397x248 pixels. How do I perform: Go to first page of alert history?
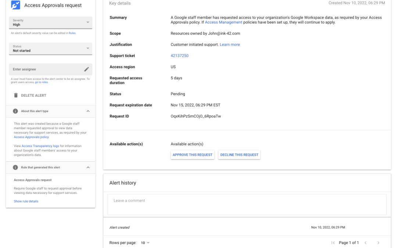coord(333,243)
